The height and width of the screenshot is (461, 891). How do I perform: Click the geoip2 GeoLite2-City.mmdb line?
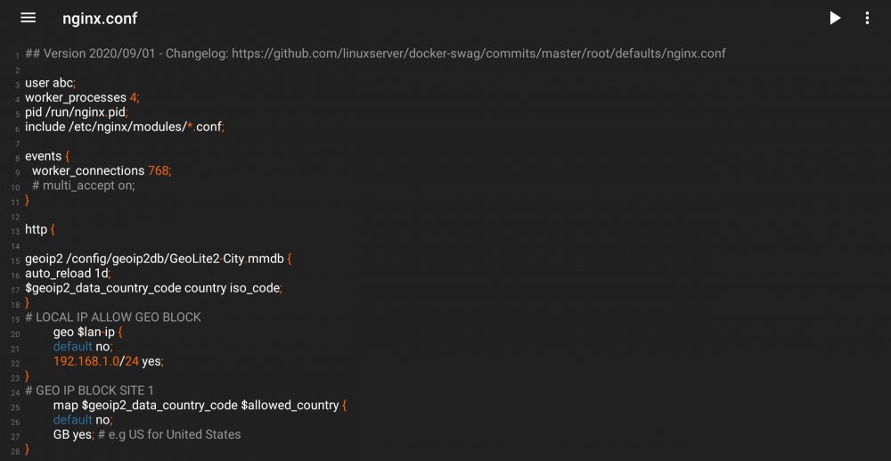(x=158, y=259)
